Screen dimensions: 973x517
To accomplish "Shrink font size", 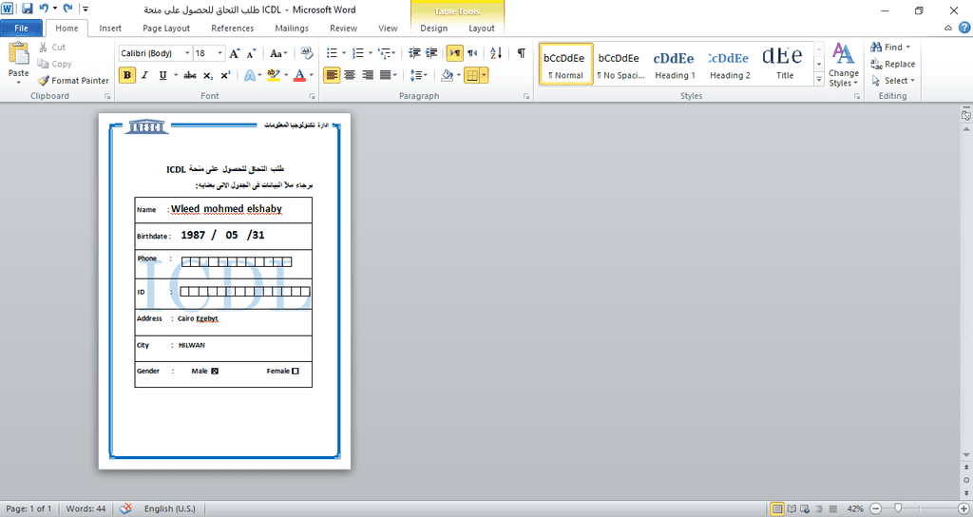I will click(251, 53).
